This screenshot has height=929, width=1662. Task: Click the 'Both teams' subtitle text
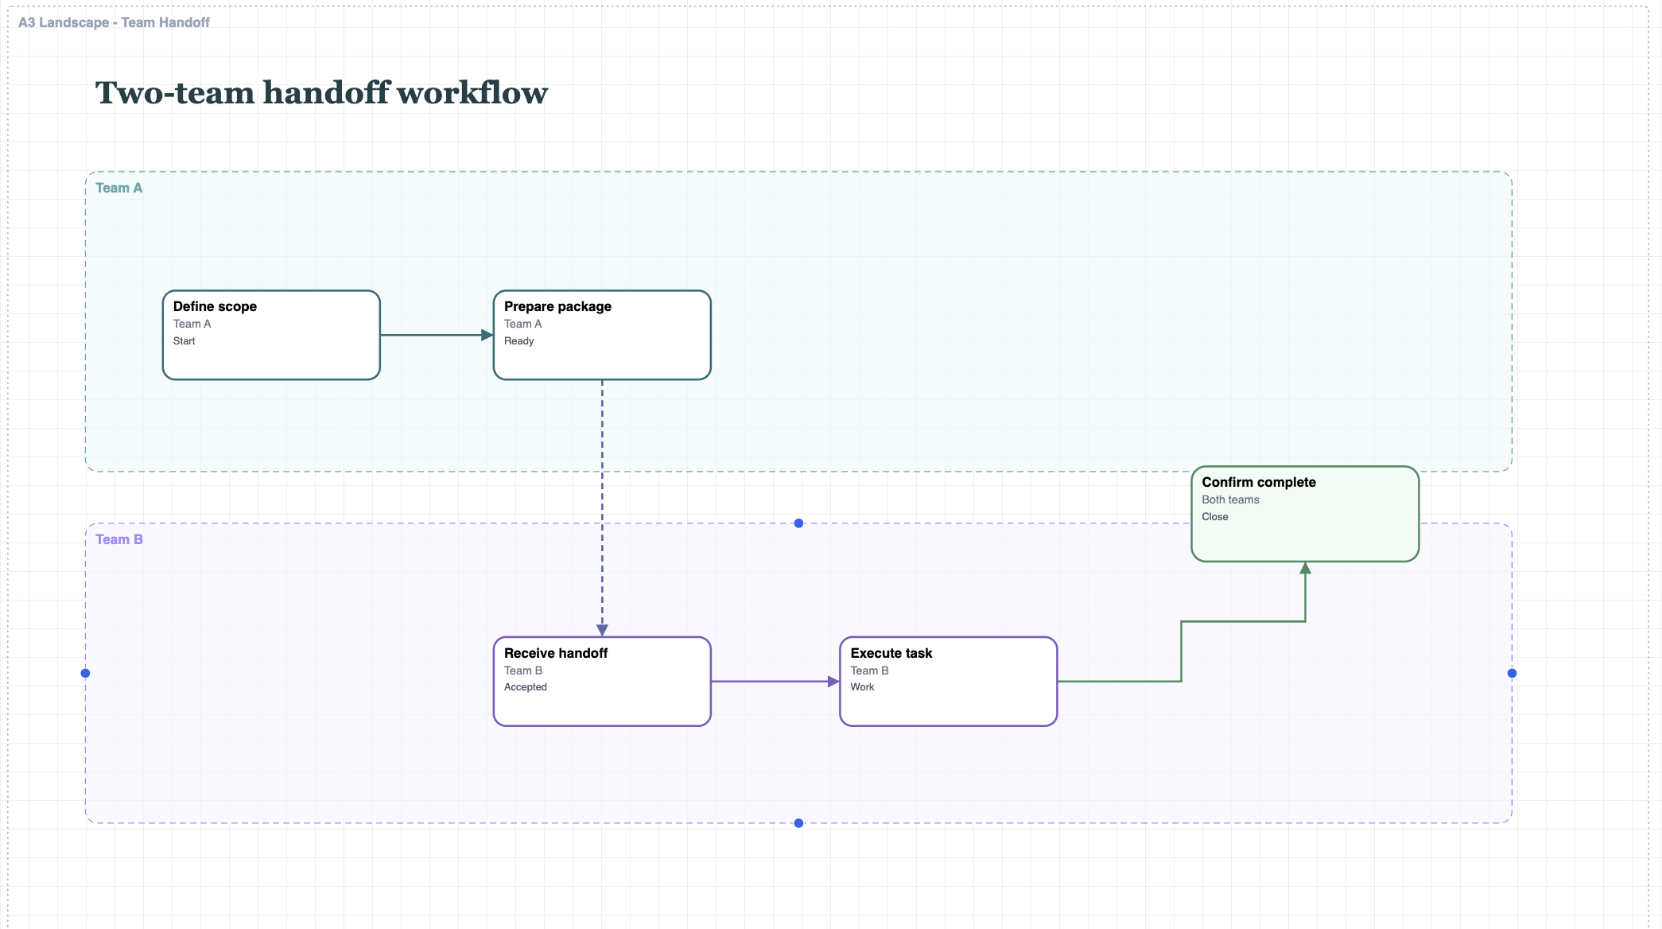1230,499
